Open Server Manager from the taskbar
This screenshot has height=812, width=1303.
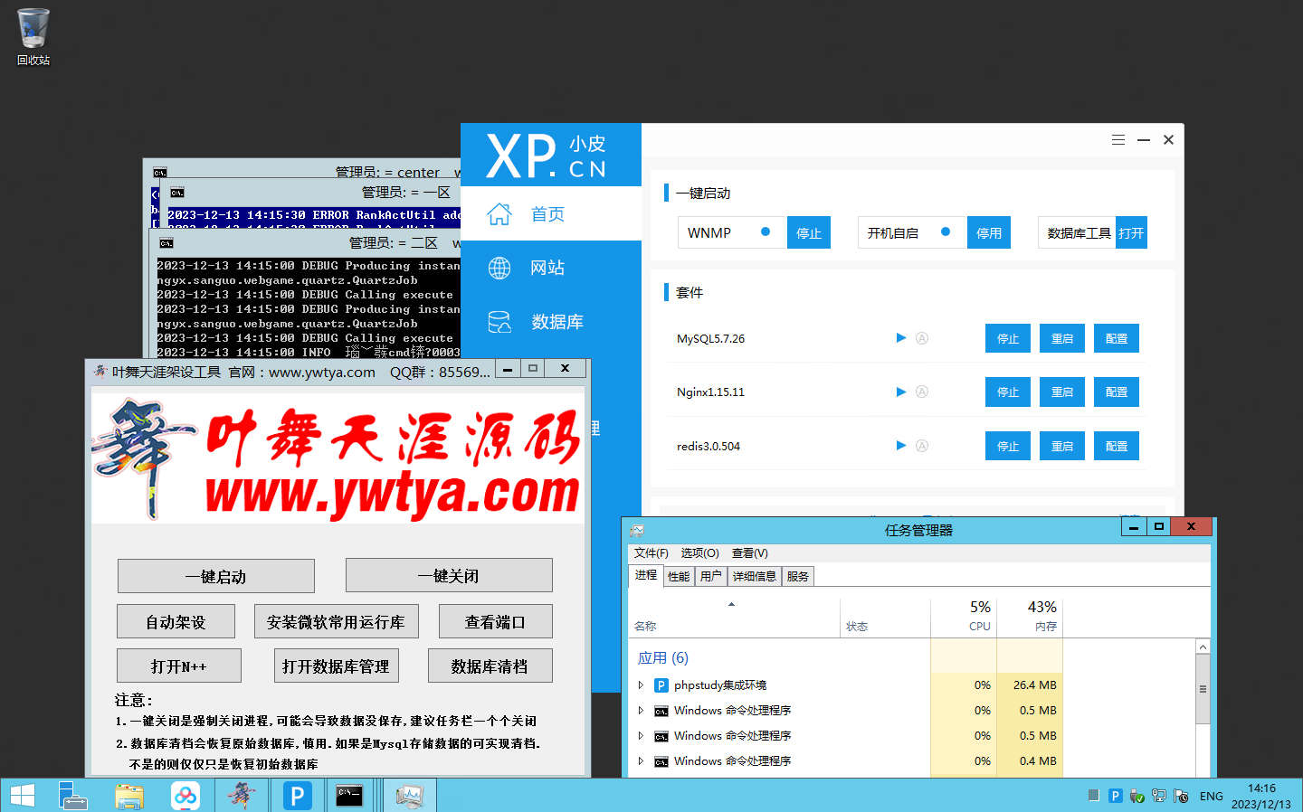point(72,795)
